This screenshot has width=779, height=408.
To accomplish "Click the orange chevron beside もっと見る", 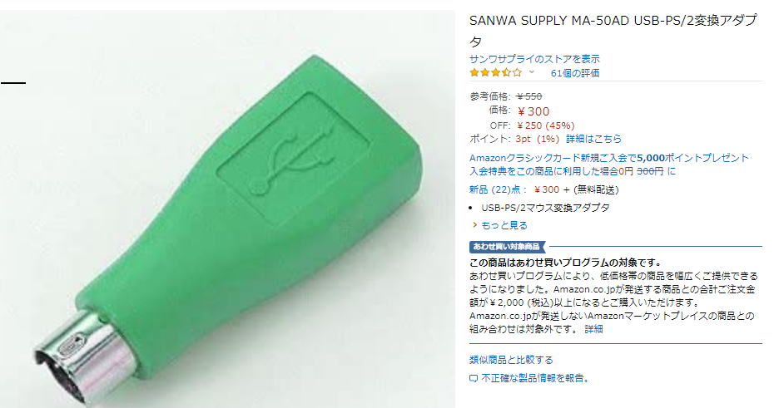I will [475, 225].
